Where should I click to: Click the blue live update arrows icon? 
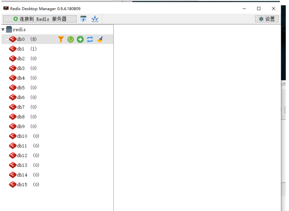[x=90, y=39]
